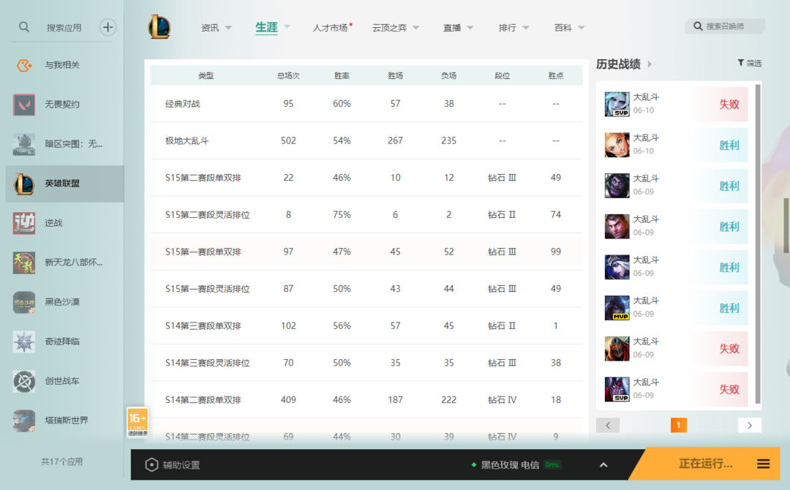Screen dimensions: 790x490
Task: Open the 排行 tab
Action: pos(508,28)
